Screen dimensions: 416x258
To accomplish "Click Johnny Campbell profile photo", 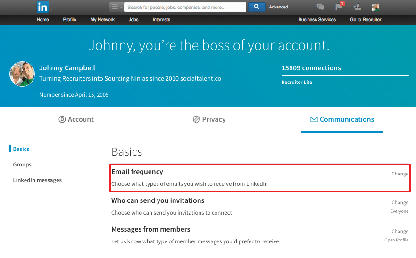I will 22,74.
